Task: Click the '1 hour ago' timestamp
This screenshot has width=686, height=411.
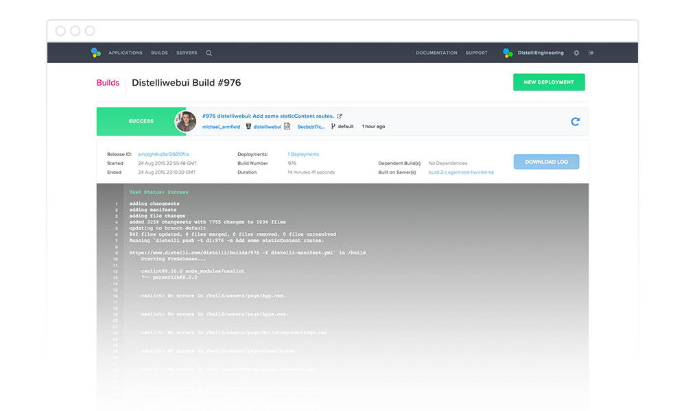Action: tap(373, 127)
